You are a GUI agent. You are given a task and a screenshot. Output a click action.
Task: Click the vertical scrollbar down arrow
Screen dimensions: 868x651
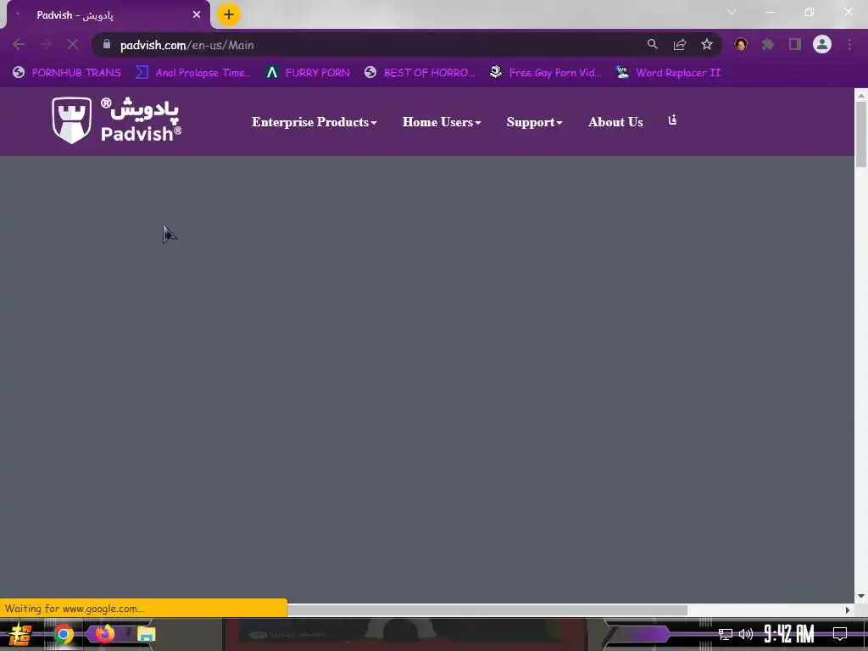point(861,596)
